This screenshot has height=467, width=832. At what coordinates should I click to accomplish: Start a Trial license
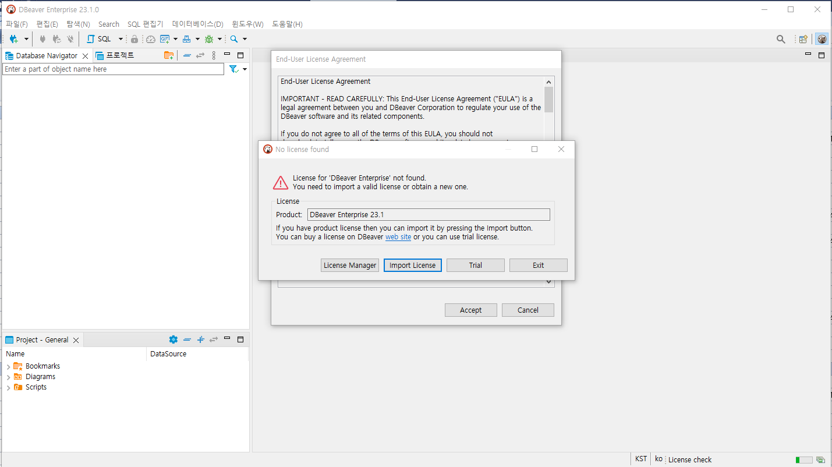click(x=476, y=266)
